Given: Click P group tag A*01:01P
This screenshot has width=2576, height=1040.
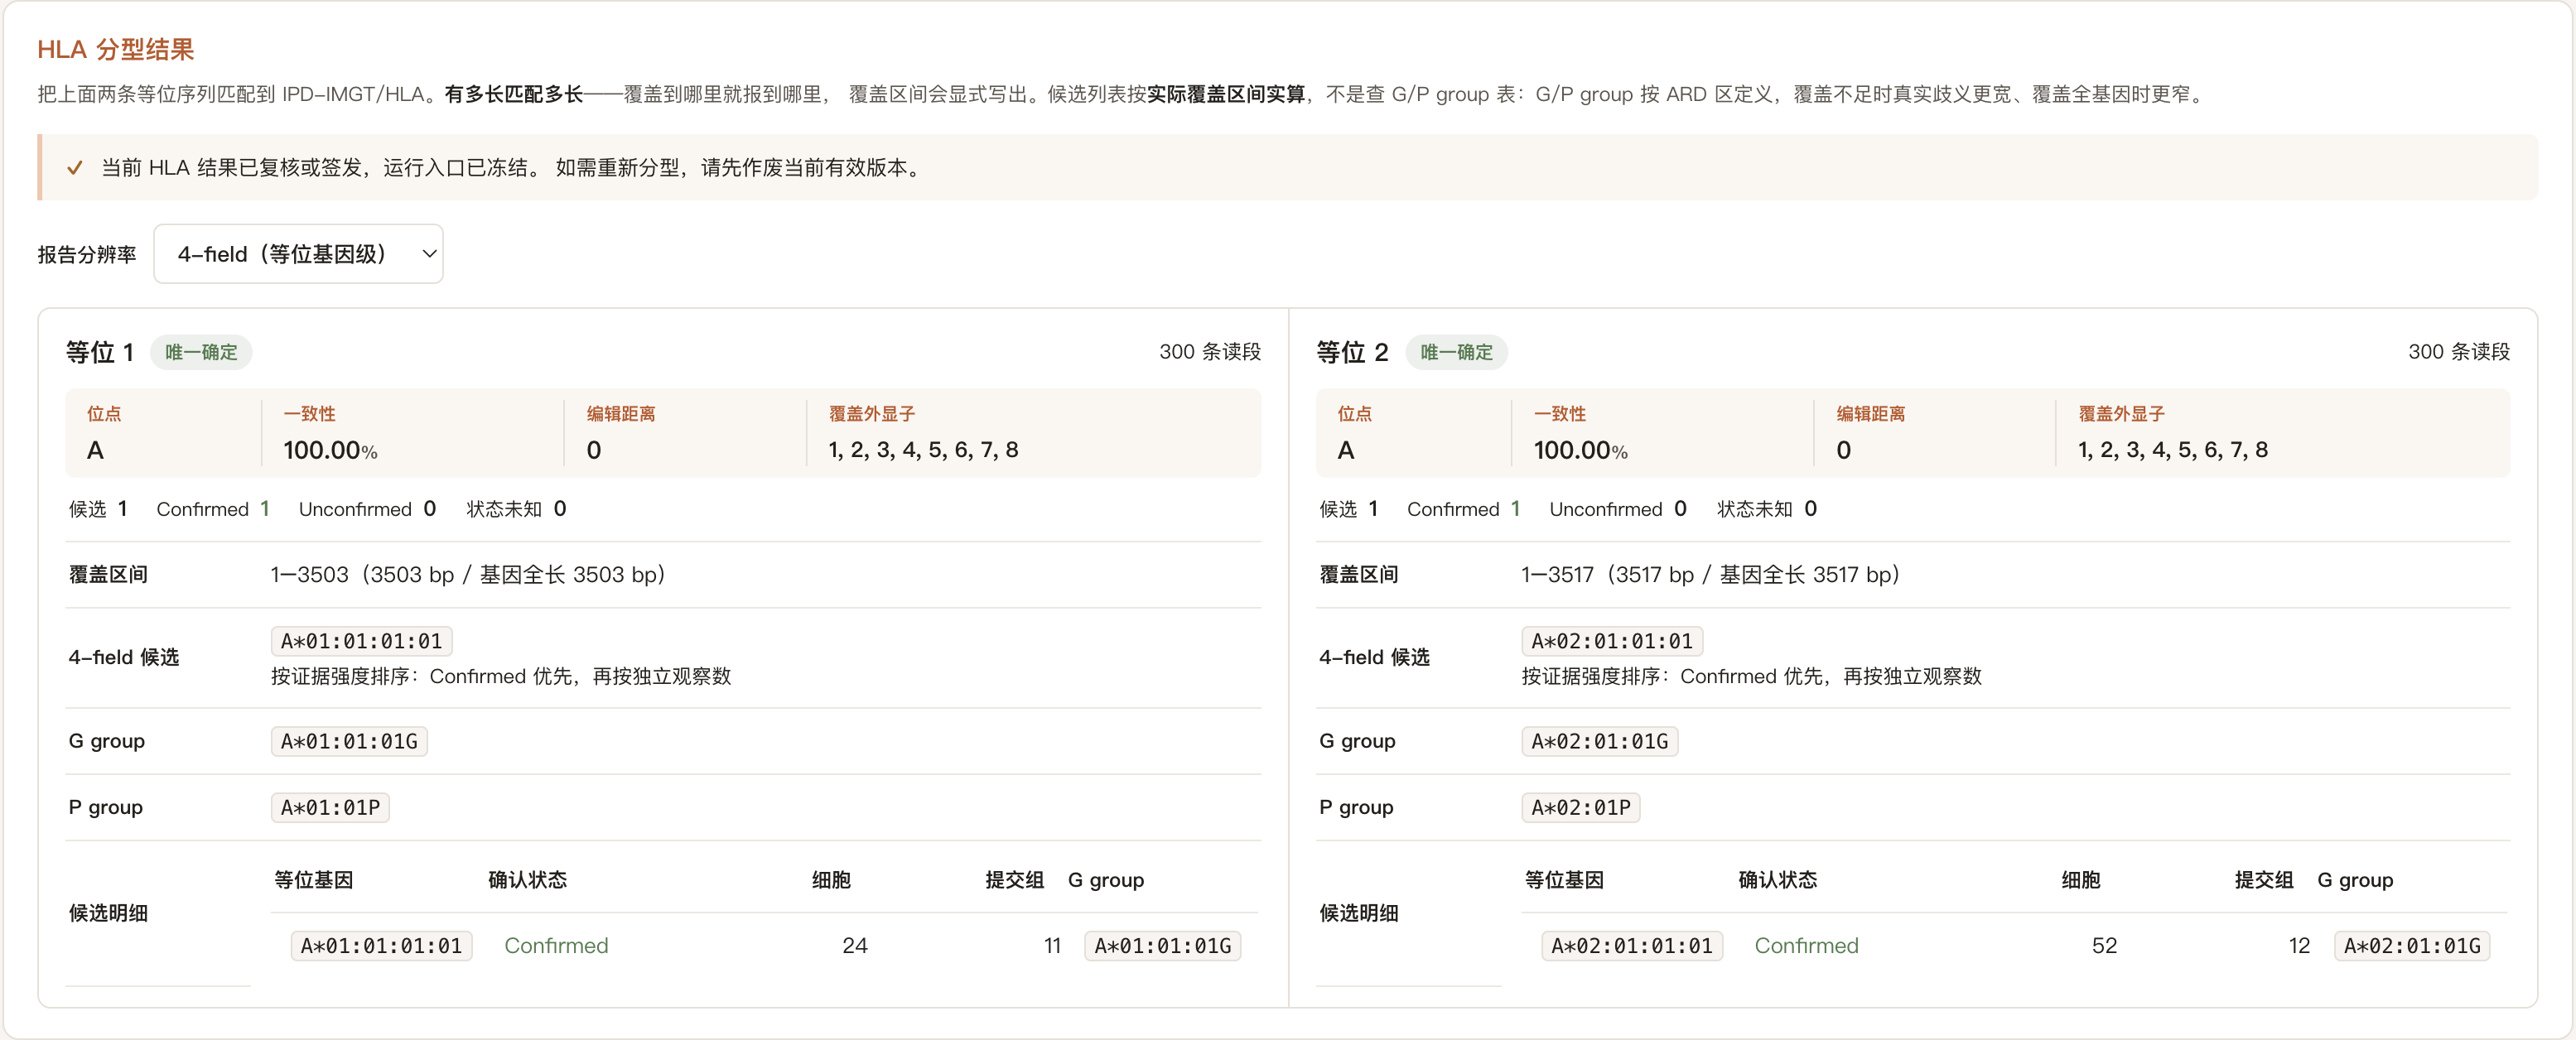Looking at the screenshot, I should pyautogui.click(x=330, y=807).
